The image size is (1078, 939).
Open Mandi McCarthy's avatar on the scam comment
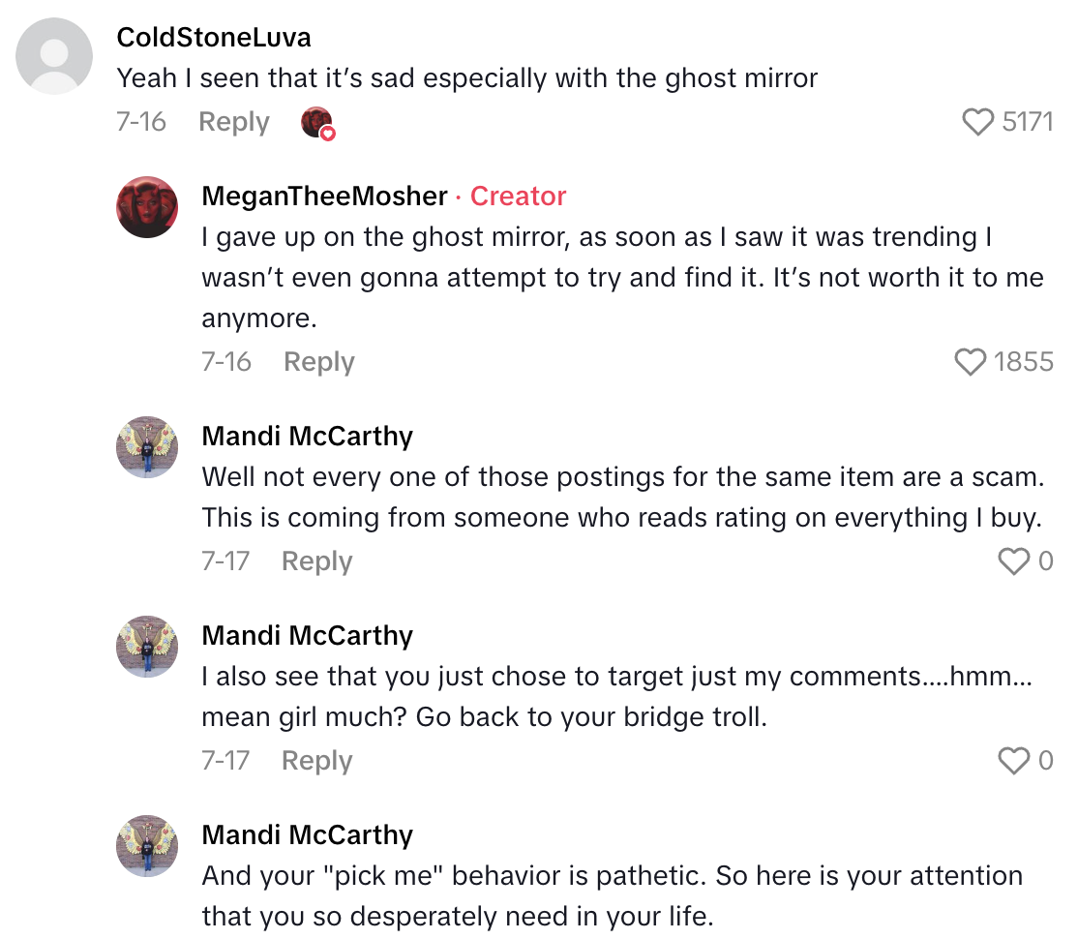[147, 447]
